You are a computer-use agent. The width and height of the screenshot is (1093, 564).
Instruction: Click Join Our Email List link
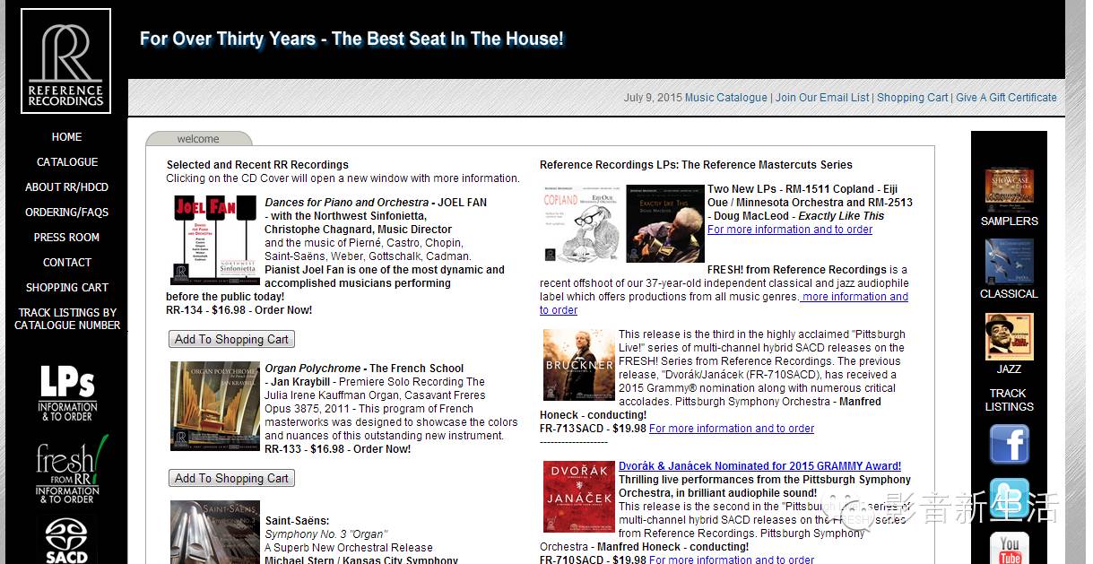822,98
